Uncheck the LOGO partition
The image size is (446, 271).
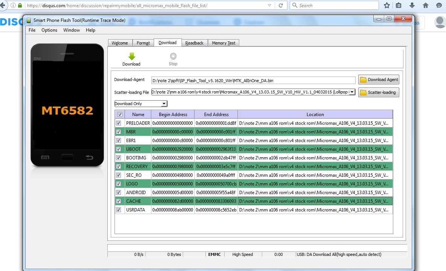point(119,184)
